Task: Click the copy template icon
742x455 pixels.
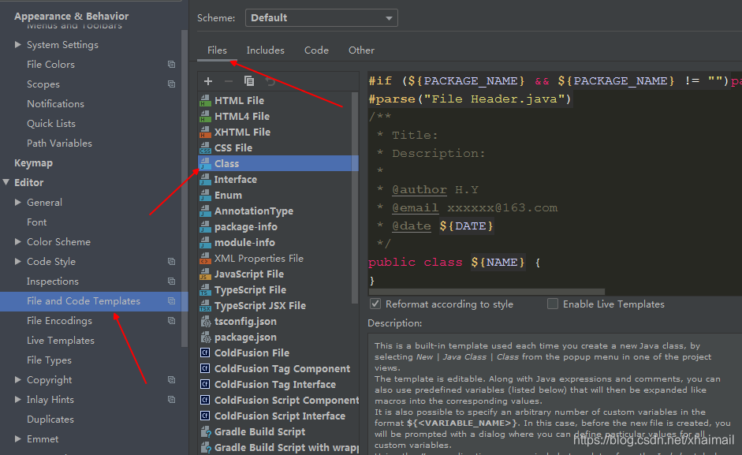Action: pyautogui.click(x=249, y=81)
